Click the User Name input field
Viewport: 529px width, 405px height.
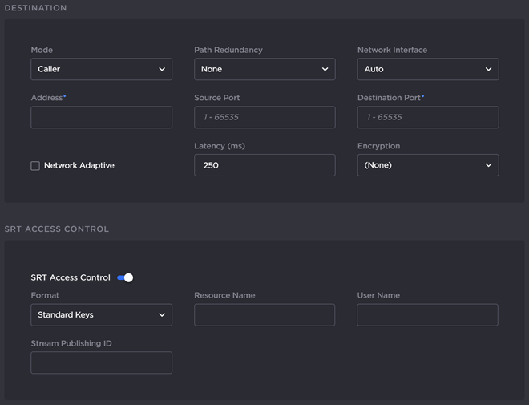(x=427, y=314)
